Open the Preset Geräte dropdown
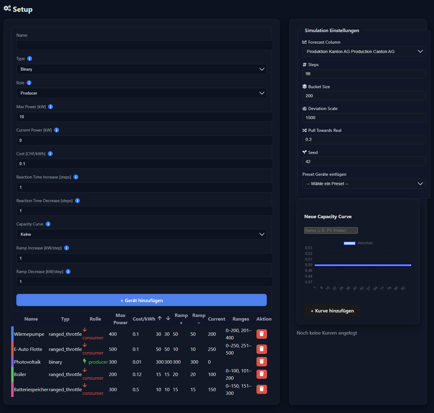Image resolution: width=434 pixels, height=413 pixels. tap(364, 184)
